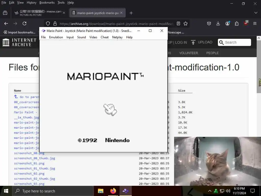
Task: Open the Firefox extensions puzzle icon
Action: click(237, 23)
